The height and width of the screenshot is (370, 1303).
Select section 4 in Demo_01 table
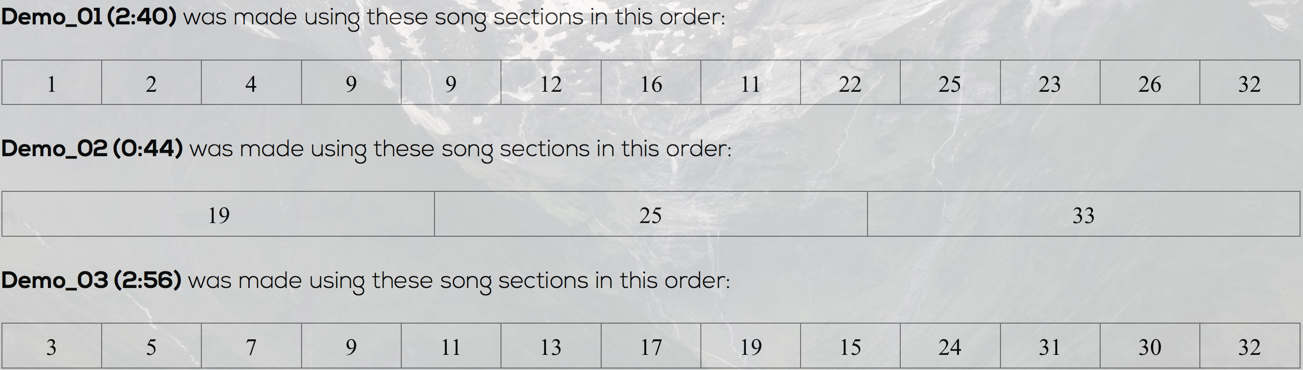pos(251,82)
